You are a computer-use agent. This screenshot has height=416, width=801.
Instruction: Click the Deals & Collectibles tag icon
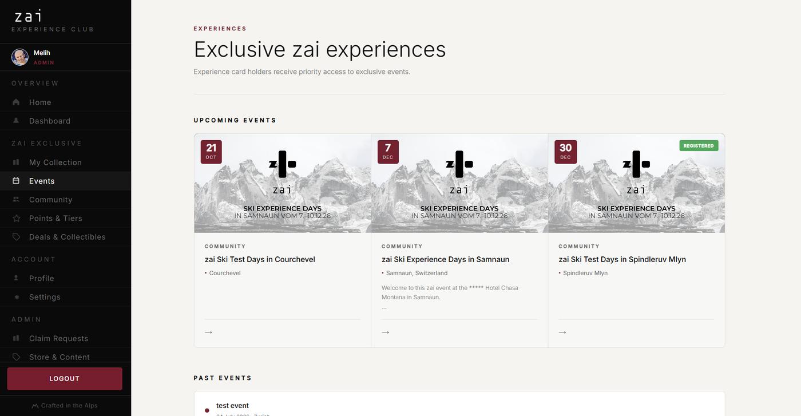click(16, 236)
